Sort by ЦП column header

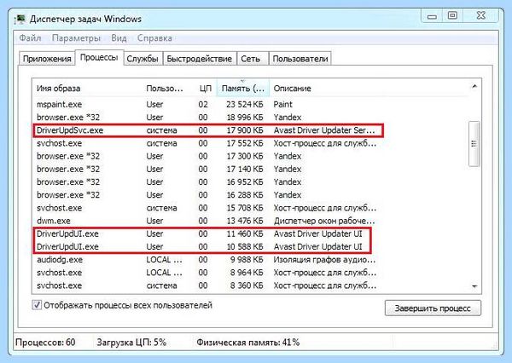[206, 88]
